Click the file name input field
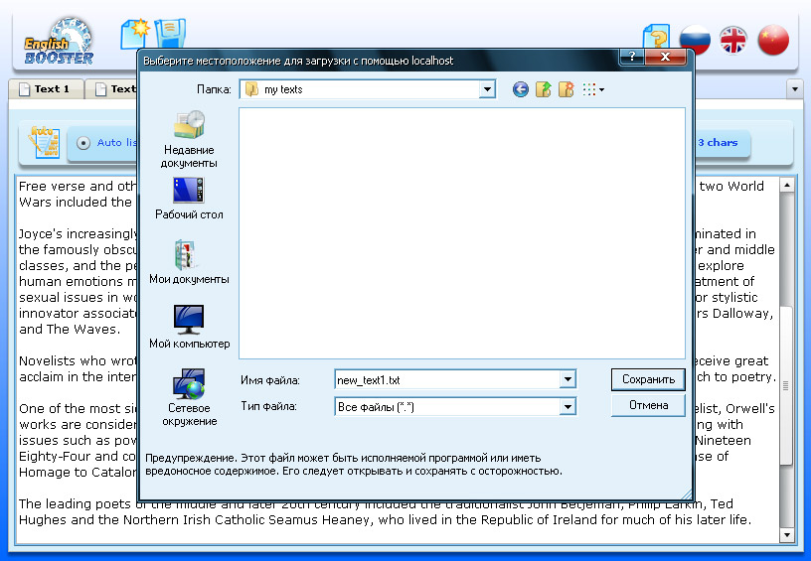 point(446,379)
